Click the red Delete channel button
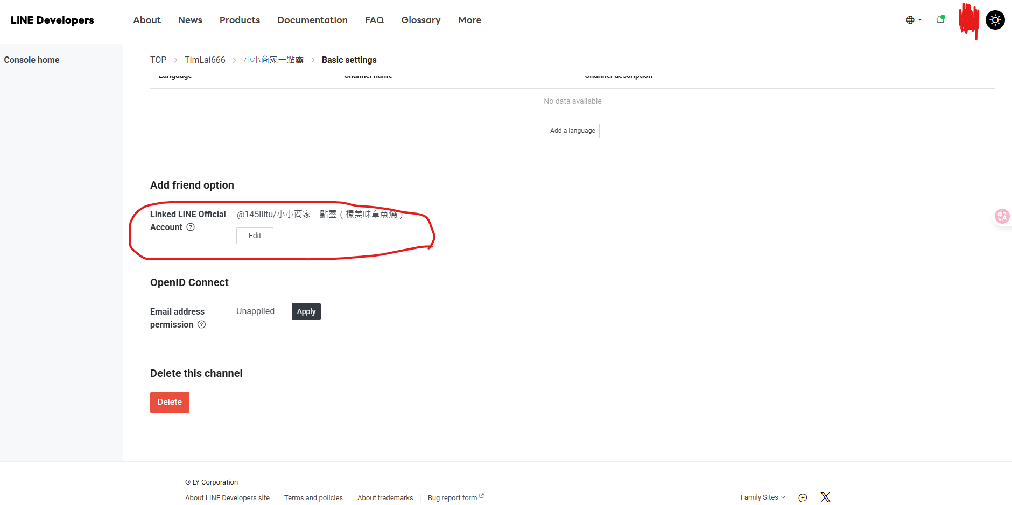1012x505 pixels. tap(170, 402)
